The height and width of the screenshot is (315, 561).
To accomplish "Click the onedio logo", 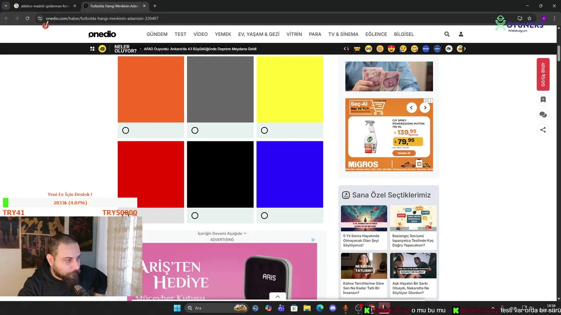I will (x=102, y=34).
